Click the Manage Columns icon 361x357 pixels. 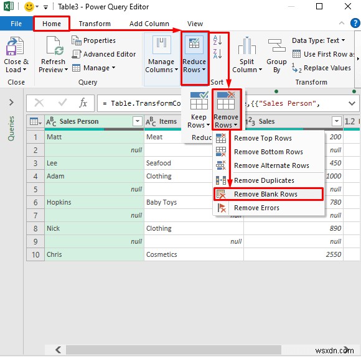(x=162, y=45)
